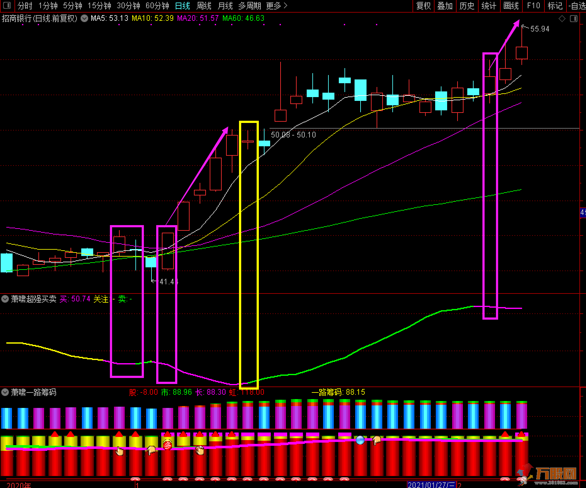Select the 5分钟 period tab
This screenshot has height=488, width=586.
(72, 6)
